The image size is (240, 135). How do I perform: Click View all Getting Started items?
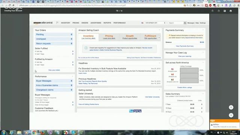tap(88, 104)
